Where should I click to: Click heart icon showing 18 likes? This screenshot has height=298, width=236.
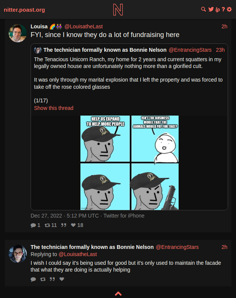click(x=73, y=225)
